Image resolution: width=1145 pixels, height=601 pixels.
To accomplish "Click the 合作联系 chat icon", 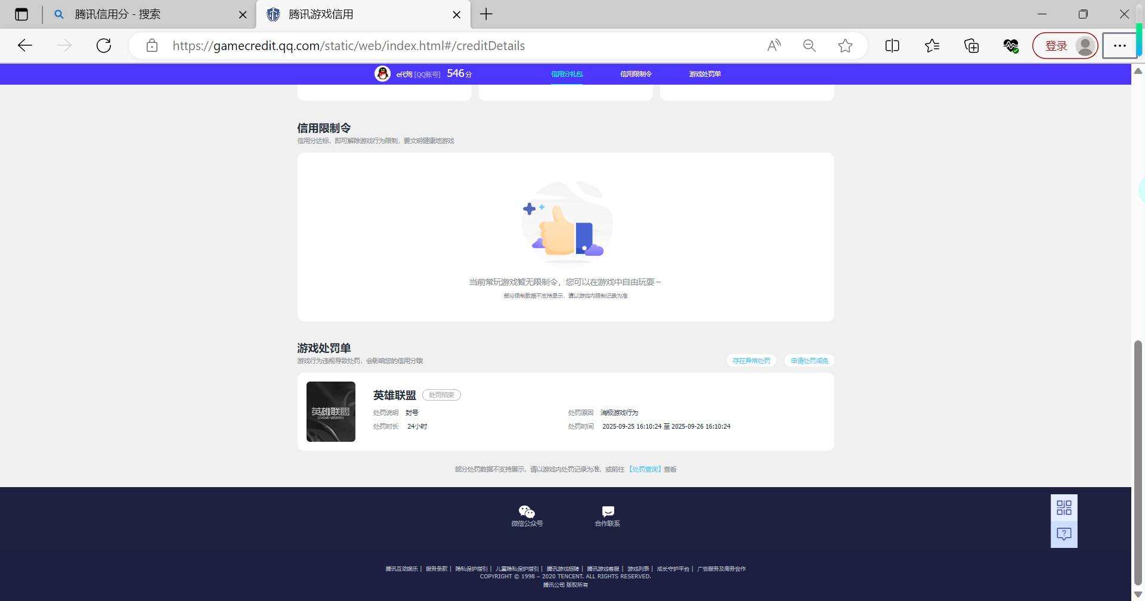I will coord(608,512).
